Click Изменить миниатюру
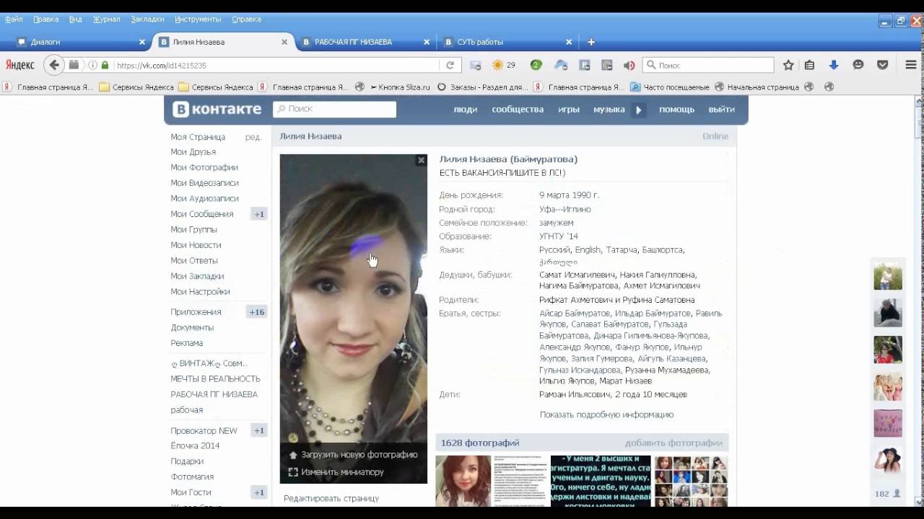Image resolution: width=924 pixels, height=519 pixels. 336,472
